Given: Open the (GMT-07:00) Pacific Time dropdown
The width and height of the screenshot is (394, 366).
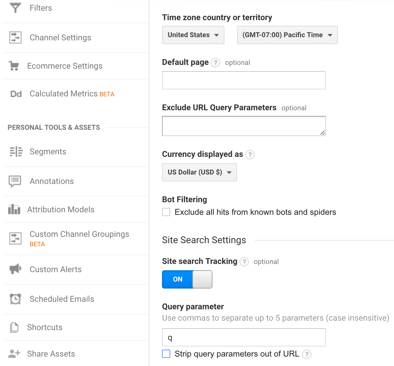Looking at the screenshot, I should click(287, 35).
